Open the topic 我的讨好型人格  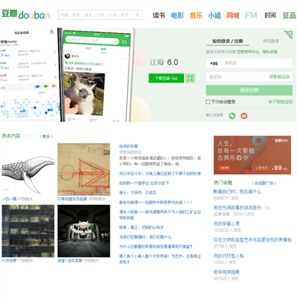tap(229, 256)
